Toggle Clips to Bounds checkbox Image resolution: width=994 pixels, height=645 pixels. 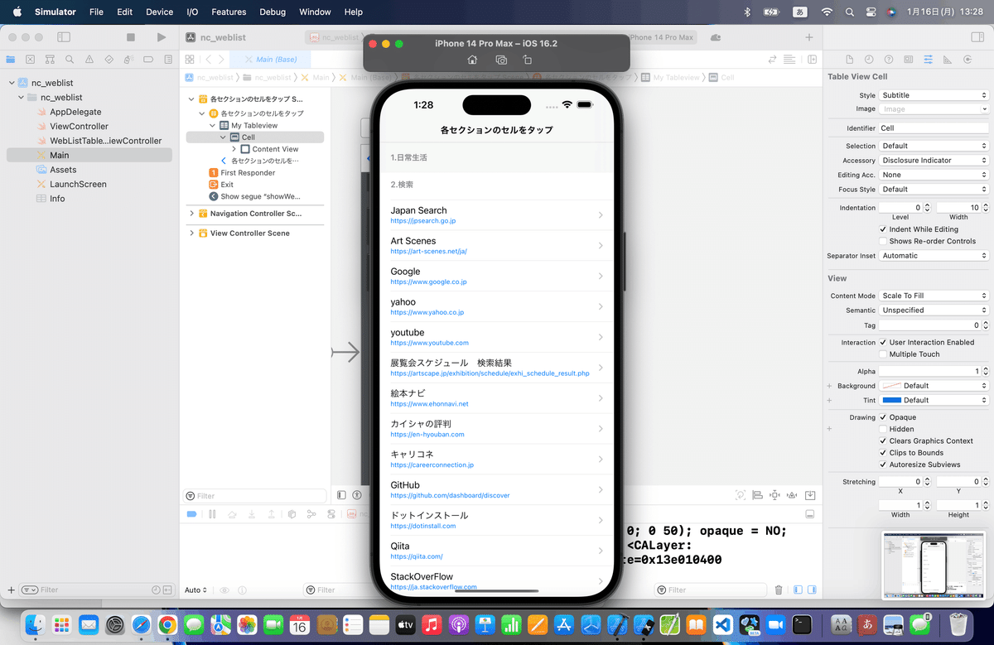[883, 453]
